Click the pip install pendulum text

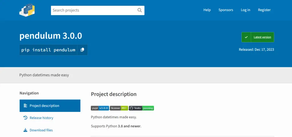tap(48, 50)
